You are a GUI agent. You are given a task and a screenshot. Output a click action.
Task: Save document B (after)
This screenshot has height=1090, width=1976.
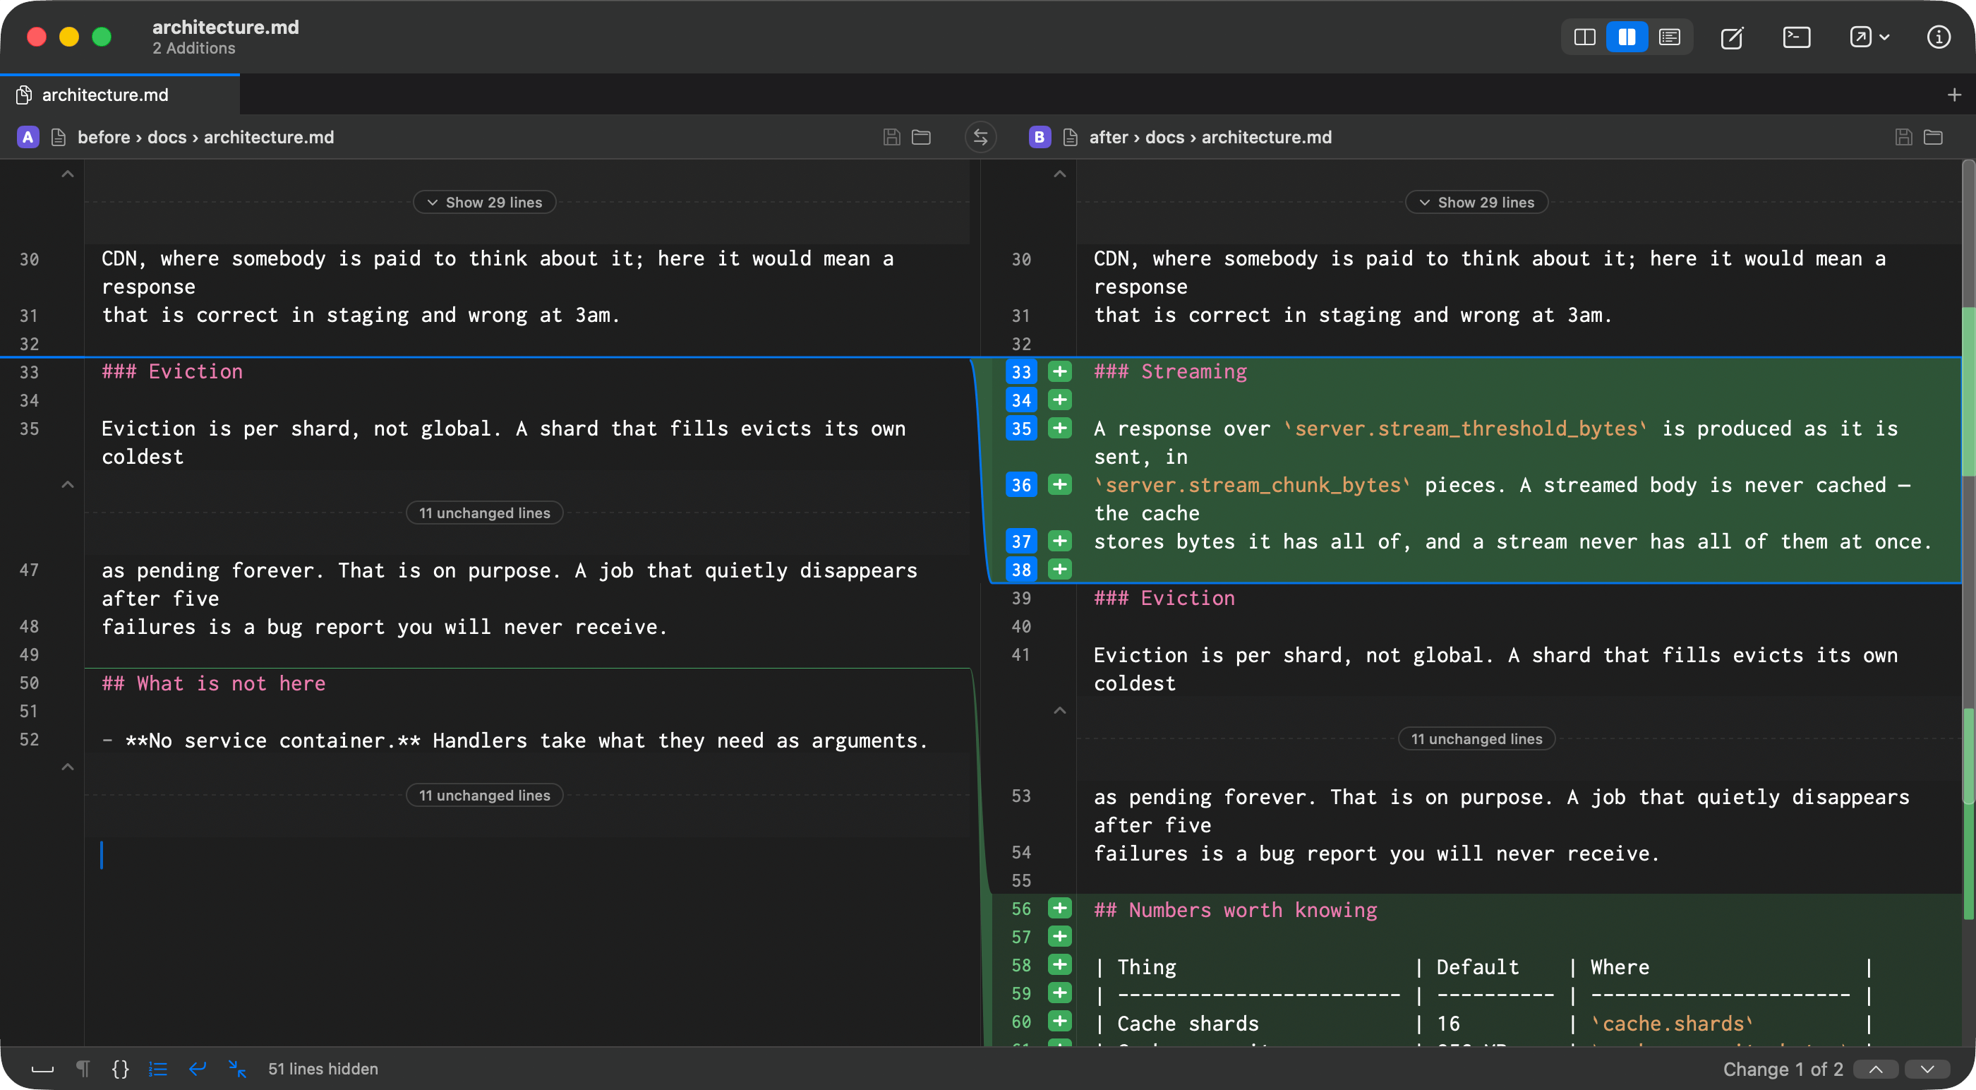[1903, 138]
